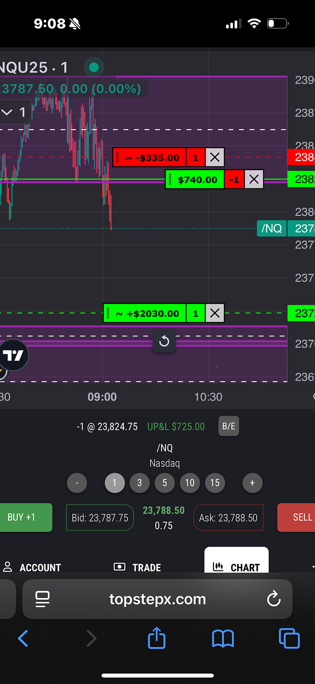
Task: Decrease quantity with the minus button
Action: [x=77, y=483]
